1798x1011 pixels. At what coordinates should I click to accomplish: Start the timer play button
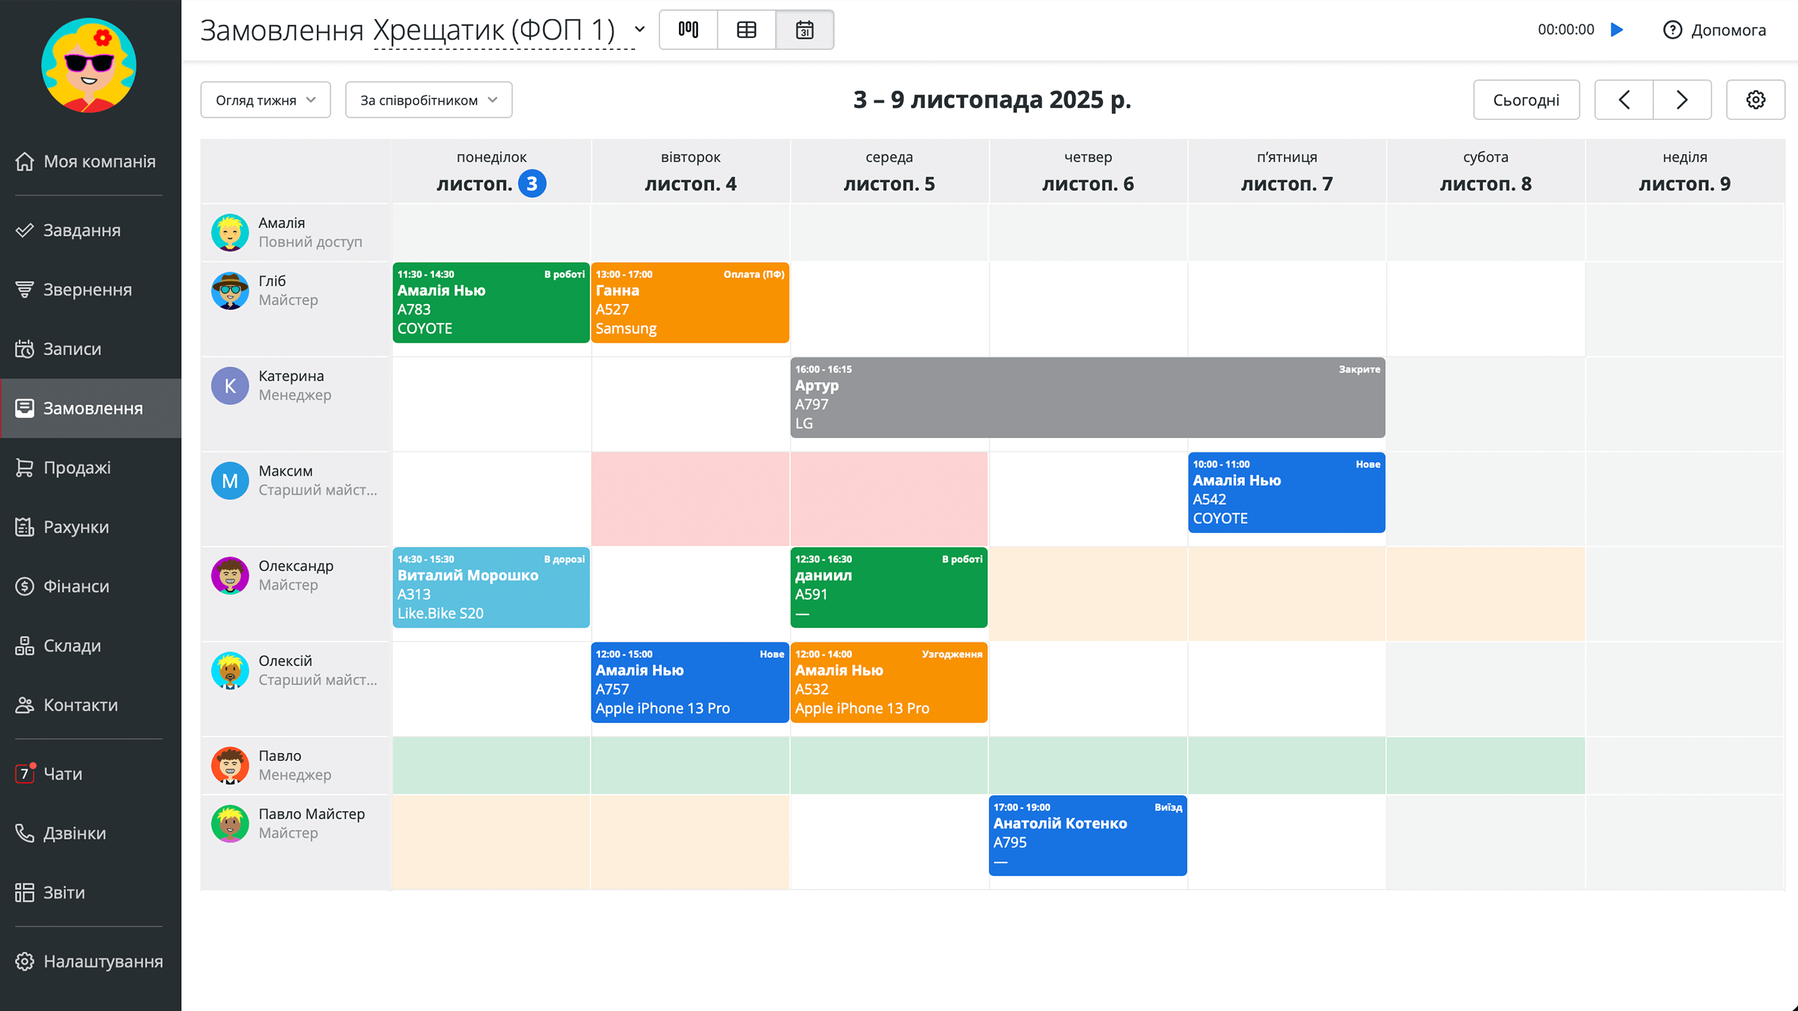coord(1617,29)
